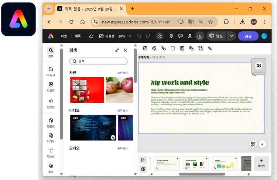The height and width of the screenshot is (180, 277).
Task: Click 모두 보기 link next to 사진
Action: point(122,73)
